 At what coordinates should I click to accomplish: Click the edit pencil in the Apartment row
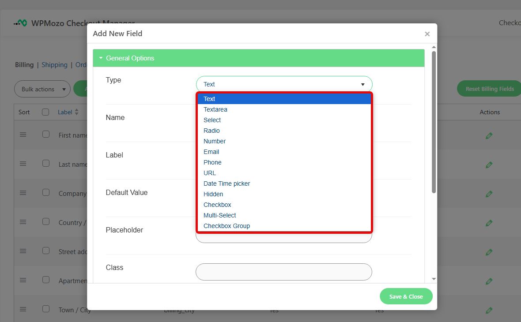click(489, 281)
